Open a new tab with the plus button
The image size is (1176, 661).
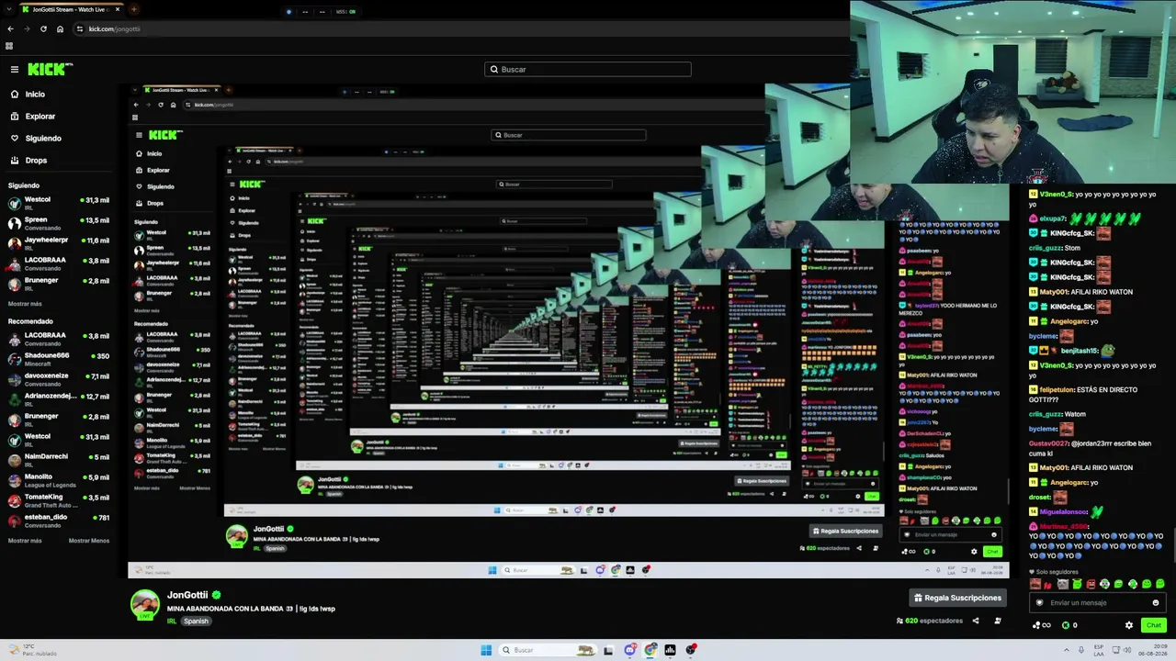pyautogui.click(x=133, y=9)
